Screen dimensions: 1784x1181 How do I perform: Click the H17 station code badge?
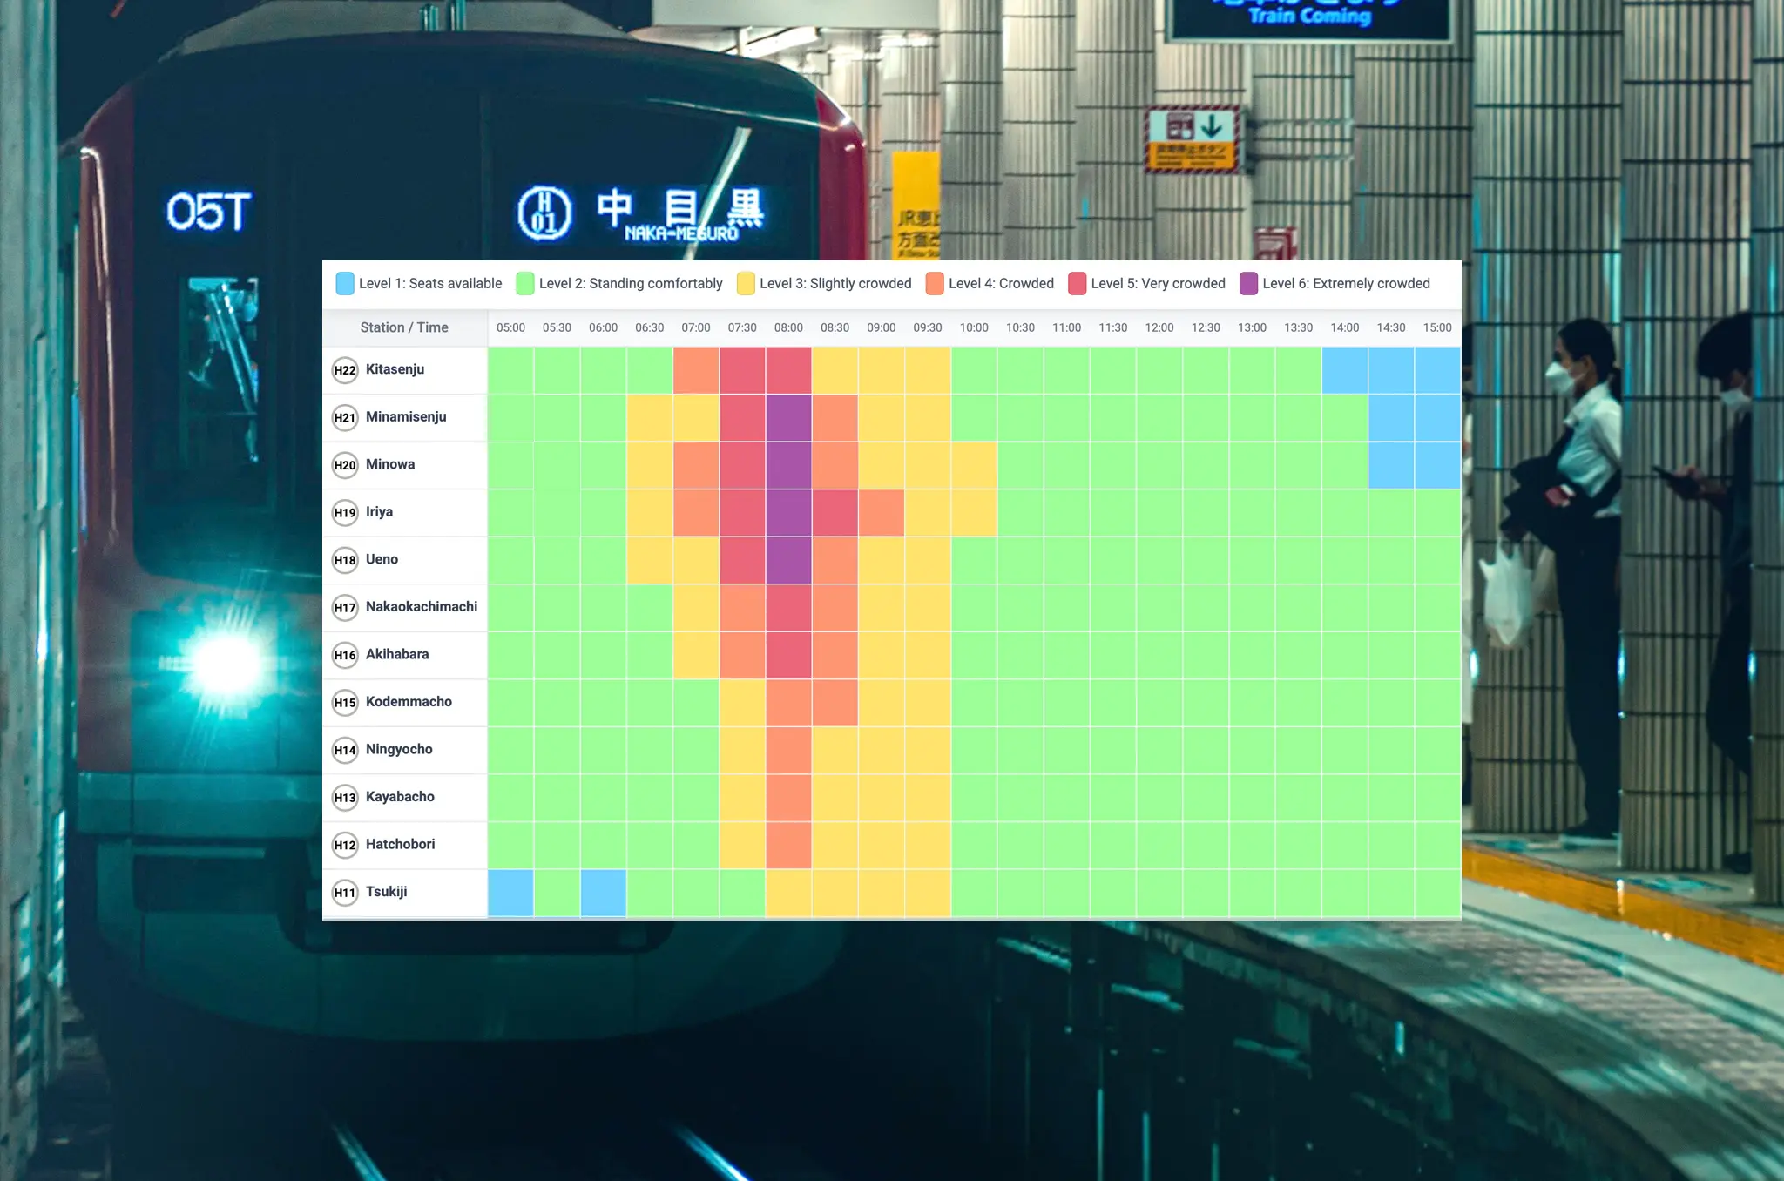[x=345, y=608]
